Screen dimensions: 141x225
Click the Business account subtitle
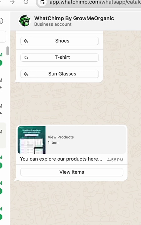[x=53, y=24]
